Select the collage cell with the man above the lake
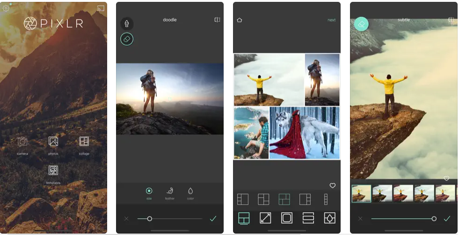The width and height of the screenshot is (459, 235). (251, 133)
